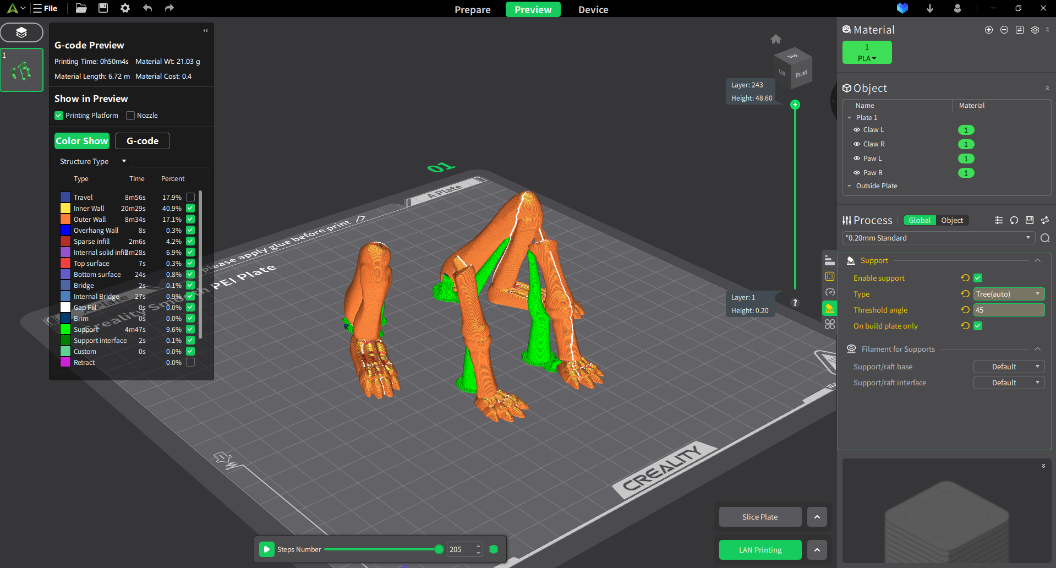This screenshot has height=568, width=1056.
Task: Open the user account icon
Action: (x=957, y=8)
